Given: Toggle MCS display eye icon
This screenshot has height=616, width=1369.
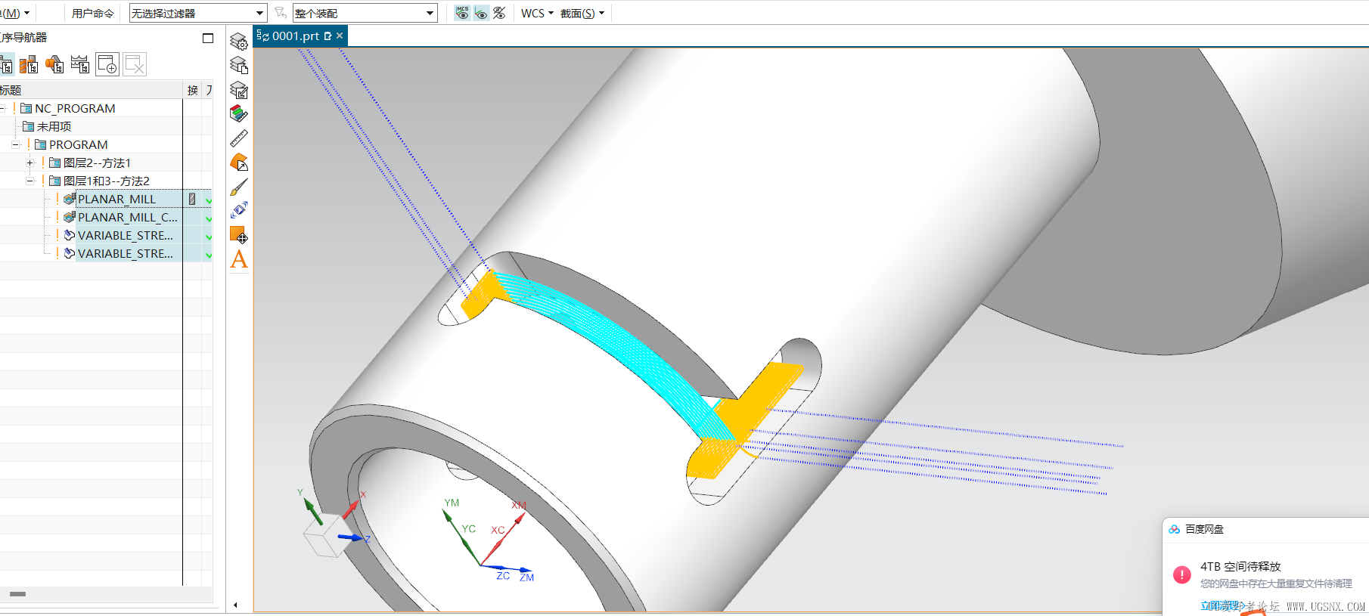Looking at the screenshot, I should [462, 13].
